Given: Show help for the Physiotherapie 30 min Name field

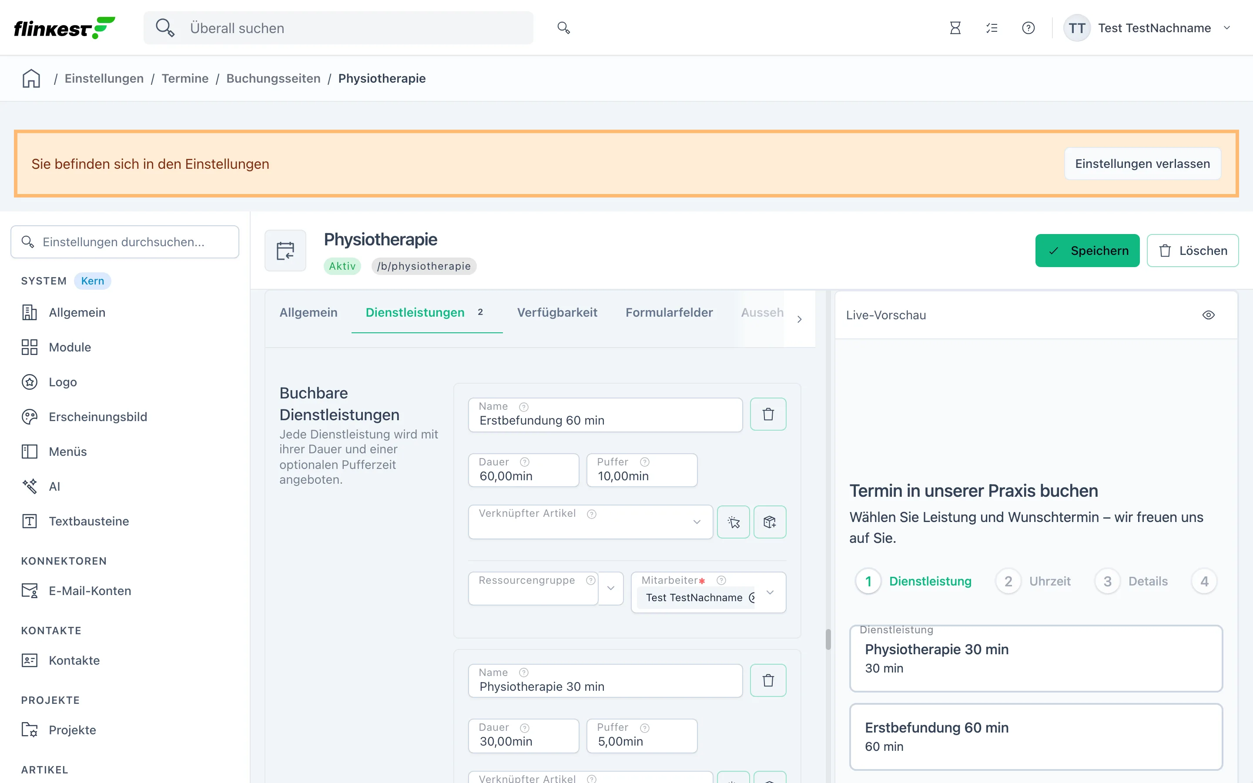Looking at the screenshot, I should point(524,672).
